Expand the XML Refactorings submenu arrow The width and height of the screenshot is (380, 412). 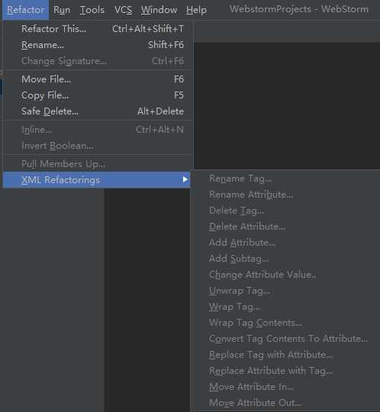pyautogui.click(x=185, y=180)
